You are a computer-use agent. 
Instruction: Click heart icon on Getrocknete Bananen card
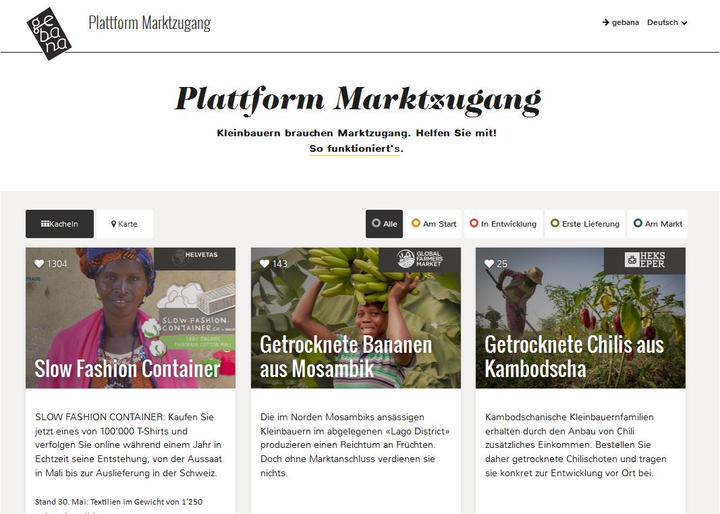tap(265, 264)
